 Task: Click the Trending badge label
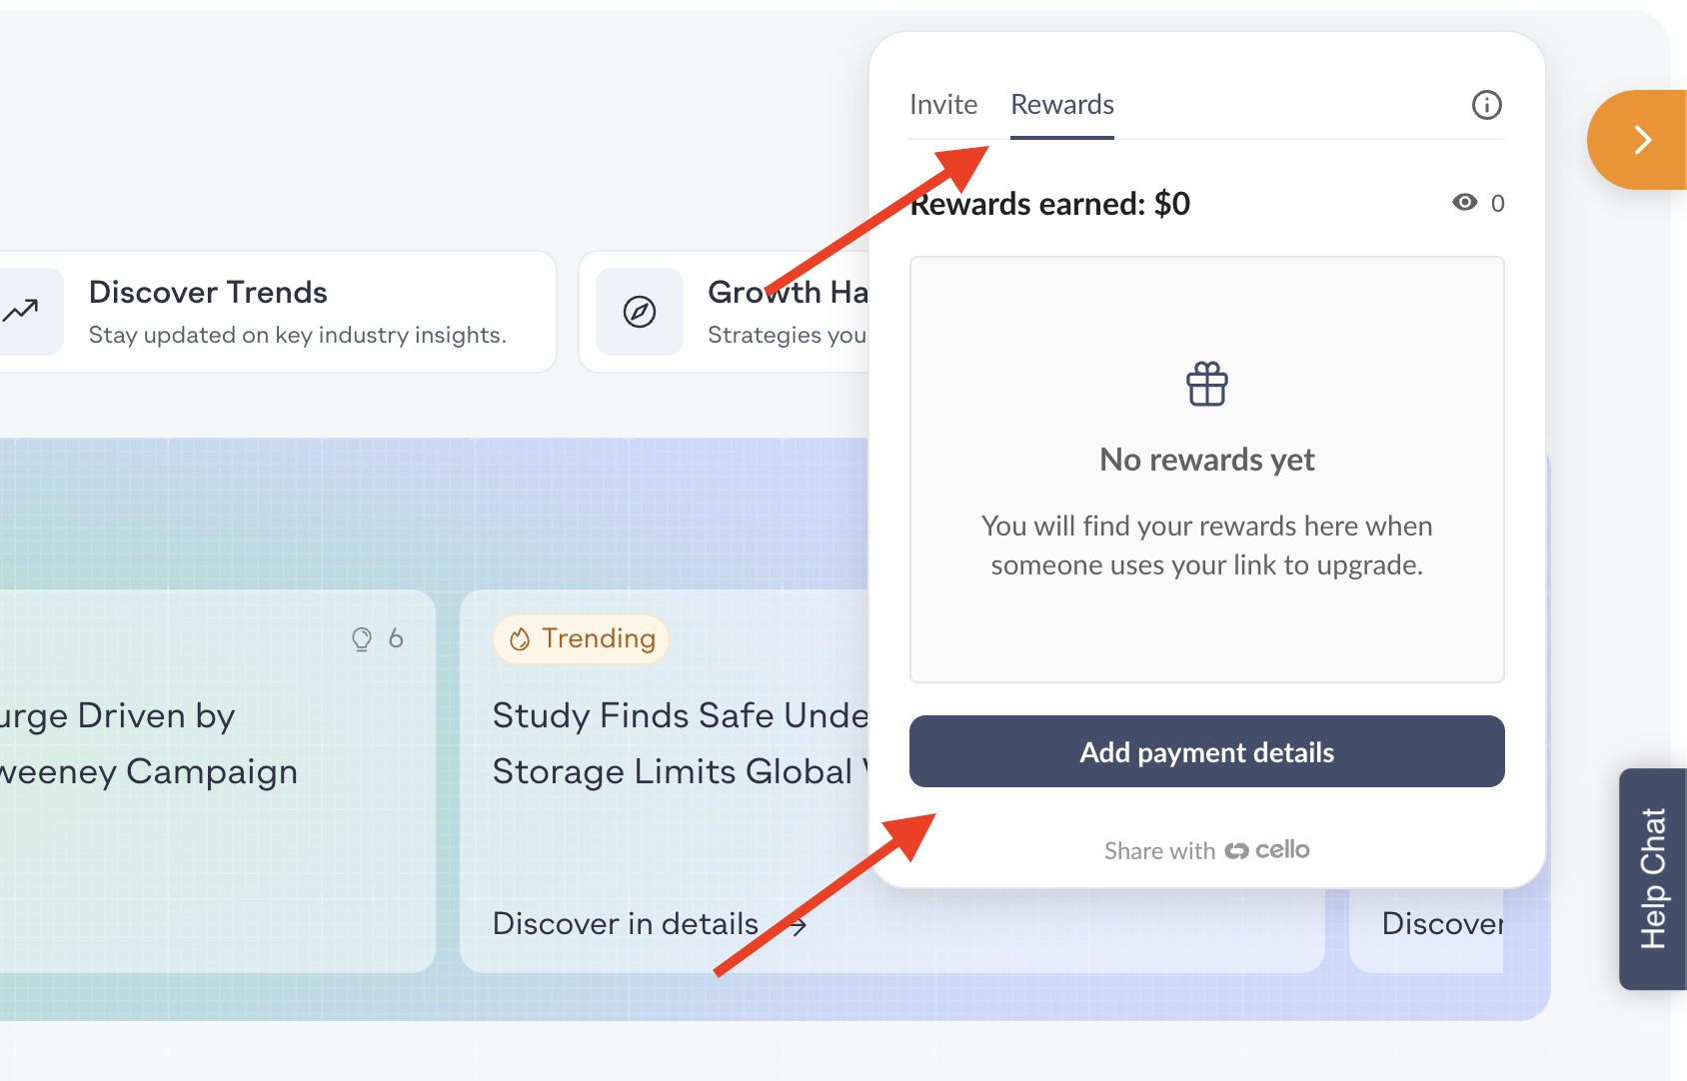coord(598,639)
